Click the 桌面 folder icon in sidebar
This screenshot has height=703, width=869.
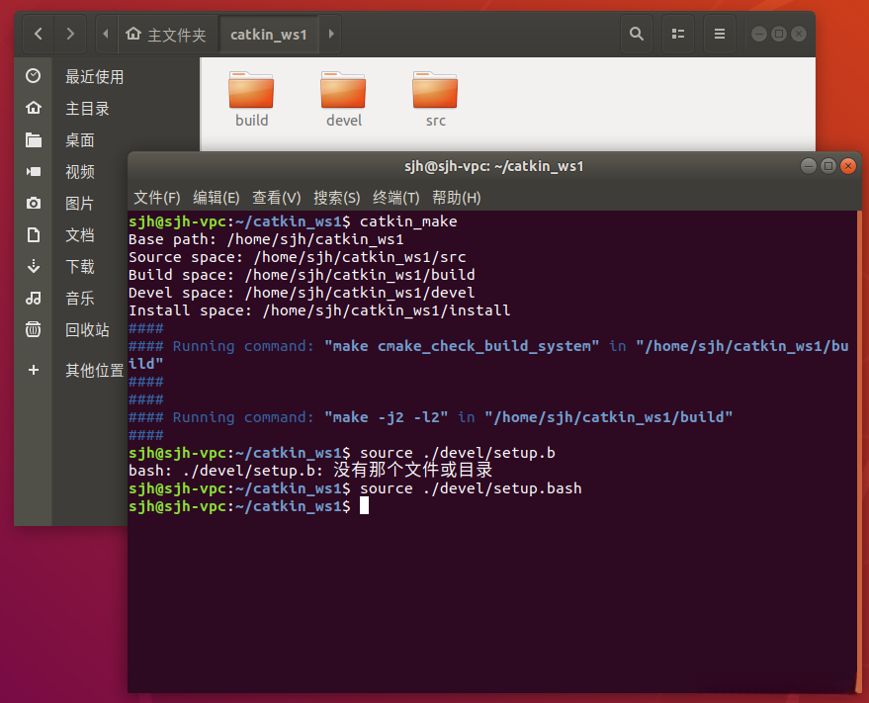pos(34,139)
